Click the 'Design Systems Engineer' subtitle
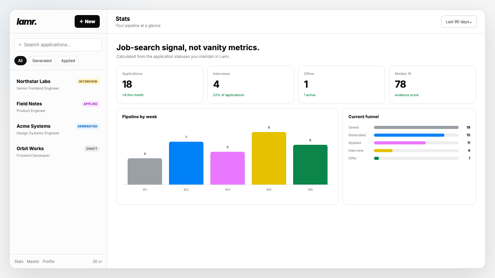Image resolution: width=495 pixels, height=278 pixels. (x=38, y=133)
